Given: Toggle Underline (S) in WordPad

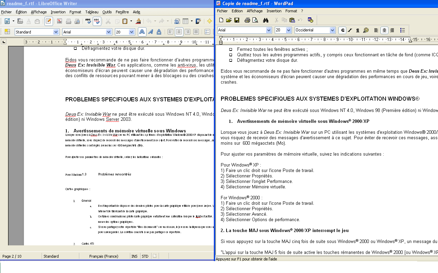Looking at the screenshot, I should [358, 30].
